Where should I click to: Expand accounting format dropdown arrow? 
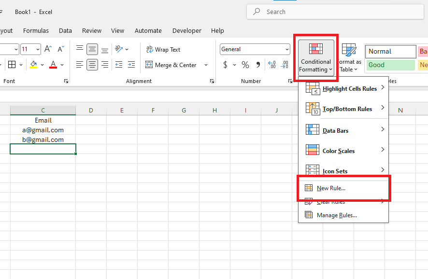click(234, 65)
